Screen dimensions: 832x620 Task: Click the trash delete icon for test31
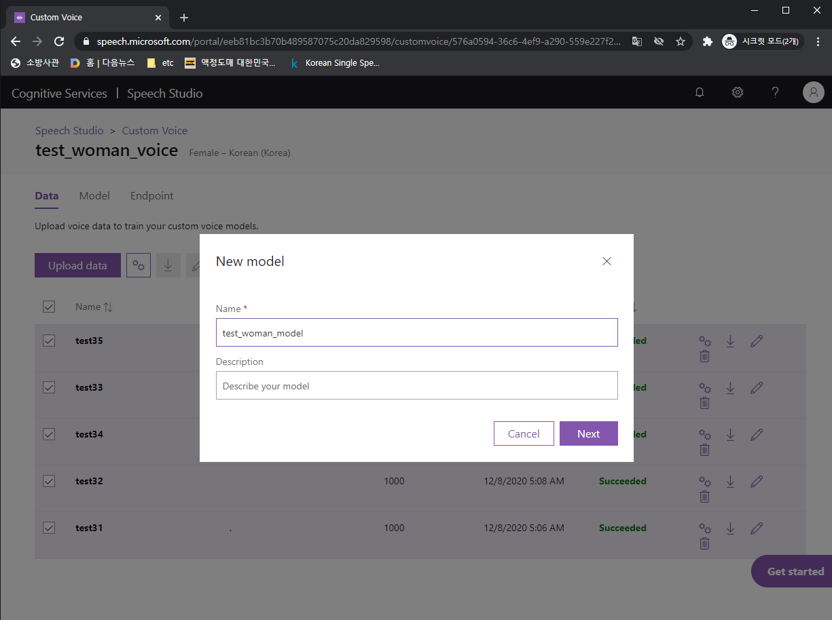click(704, 543)
